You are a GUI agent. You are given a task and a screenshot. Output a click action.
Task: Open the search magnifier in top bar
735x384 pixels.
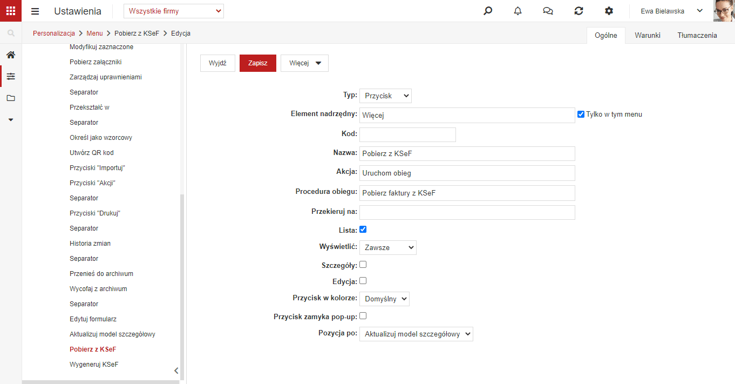click(488, 11)
